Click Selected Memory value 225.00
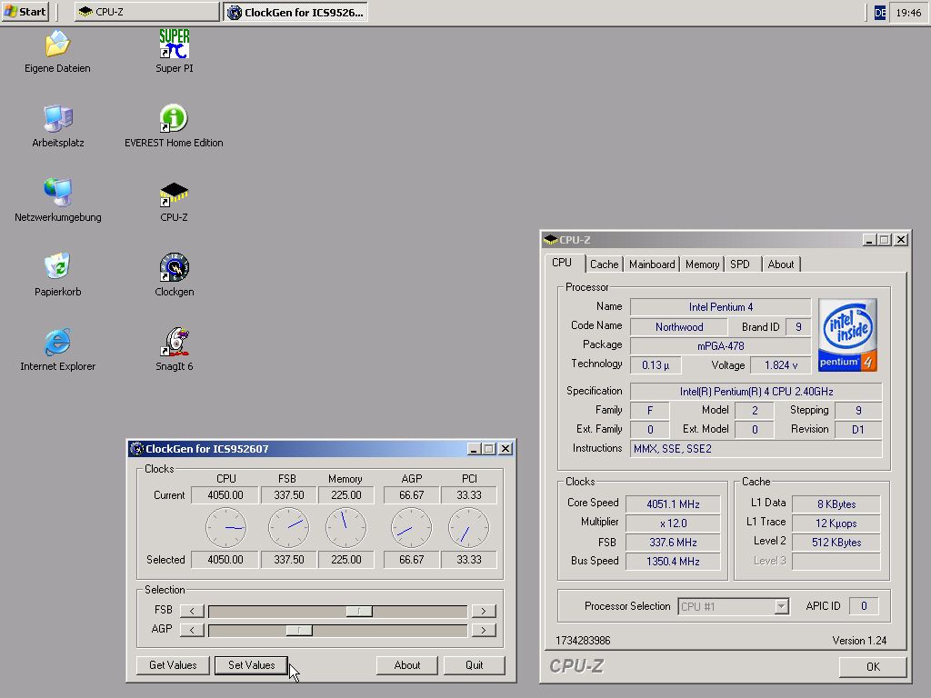Image resolution: width=931 pixels, height=698 pixels. pos(346,560)
